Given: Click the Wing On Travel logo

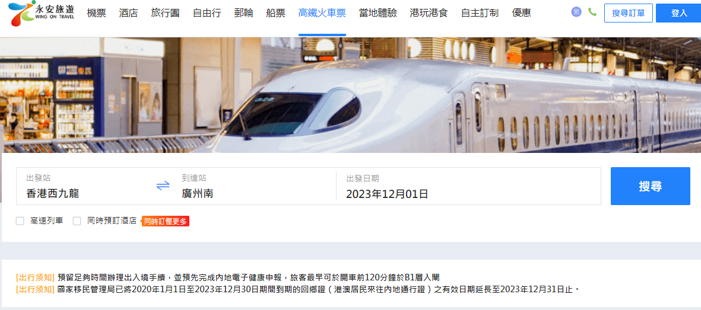Looking at the screenshot, I should click(41, 12).
